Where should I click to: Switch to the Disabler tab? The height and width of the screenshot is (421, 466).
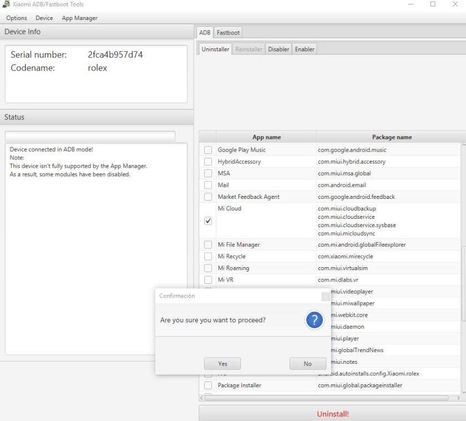pyautogui.click(x=278, y=49)
